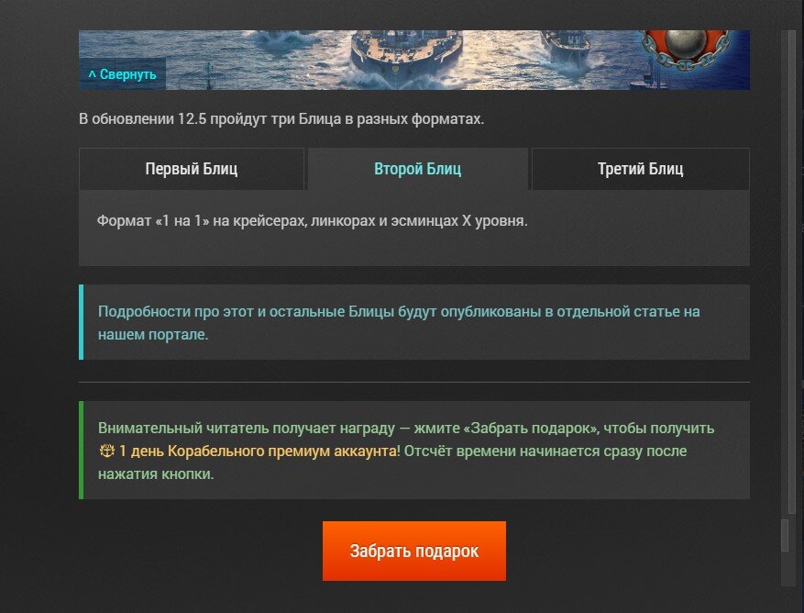
Task: Click the green Внимательный читатель reward note
Action: (x=414, y=451)
